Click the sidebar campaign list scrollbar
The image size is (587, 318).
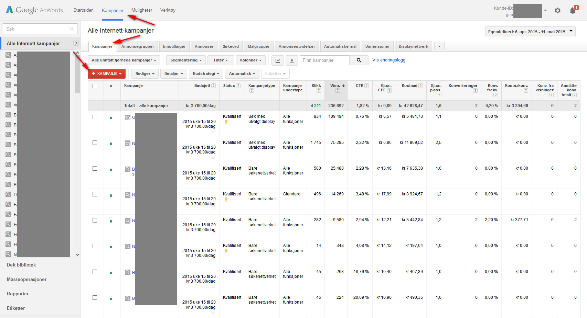coord(77,74)
